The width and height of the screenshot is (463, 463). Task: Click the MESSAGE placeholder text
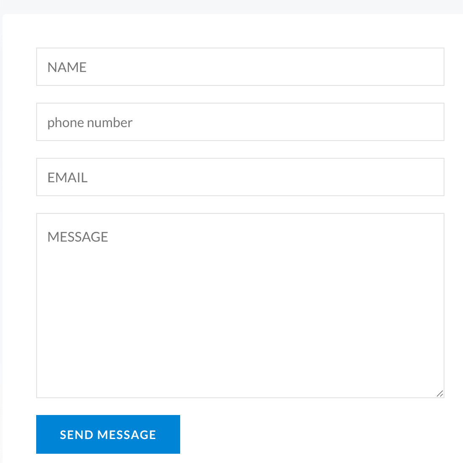click(78, 237)
